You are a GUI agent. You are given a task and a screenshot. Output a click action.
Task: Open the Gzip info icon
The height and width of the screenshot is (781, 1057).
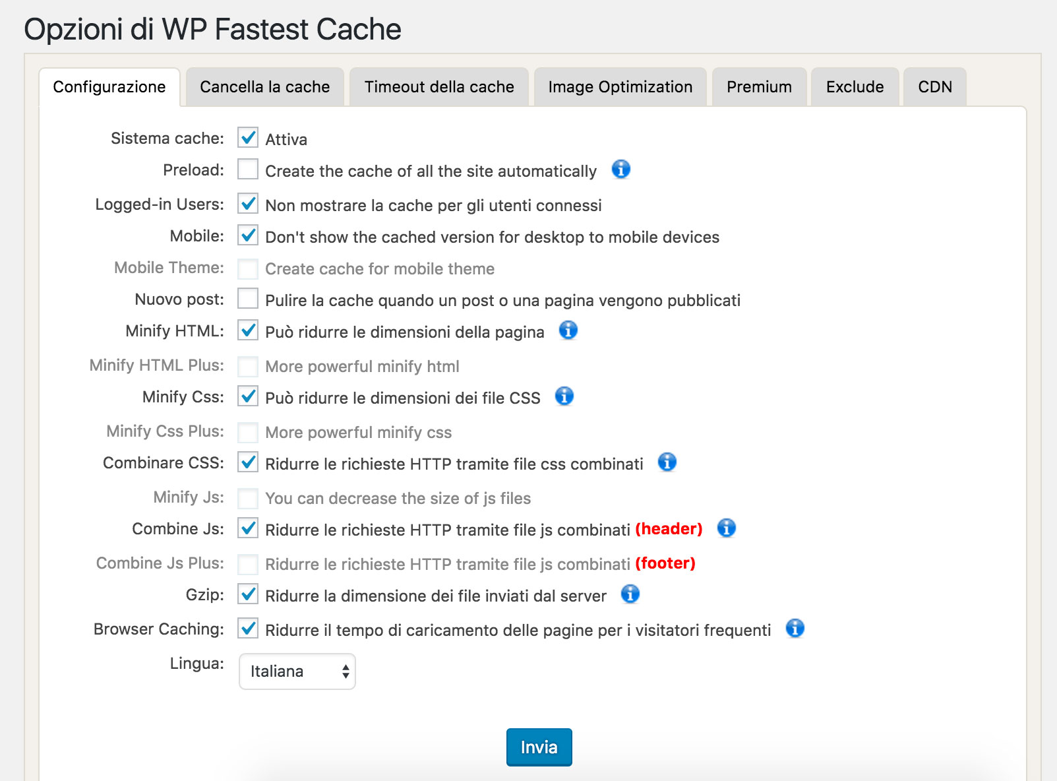630,594
